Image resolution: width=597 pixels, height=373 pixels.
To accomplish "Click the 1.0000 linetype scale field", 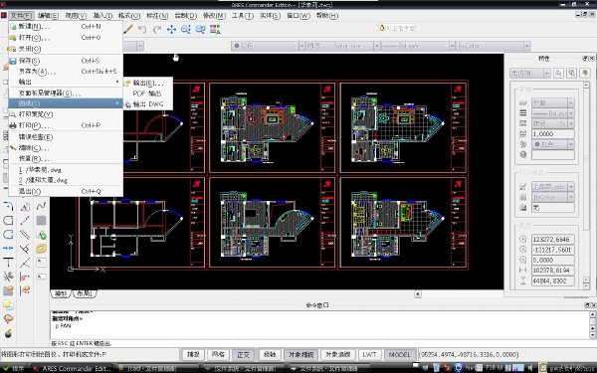I will [x=553, y=134].
